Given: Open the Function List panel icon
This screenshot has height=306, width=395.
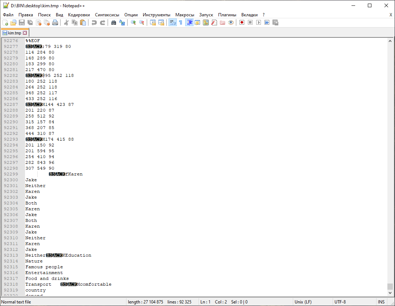Looking at the screenshot, I should pos(214,23).
